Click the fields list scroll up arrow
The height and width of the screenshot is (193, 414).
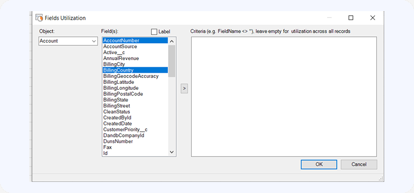(x=172, y=41)
